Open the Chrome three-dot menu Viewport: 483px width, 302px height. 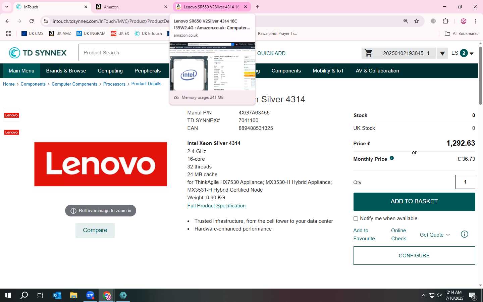click(476, 21)
